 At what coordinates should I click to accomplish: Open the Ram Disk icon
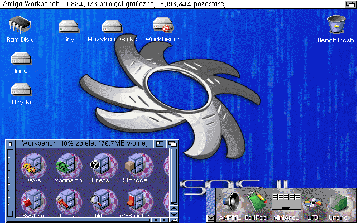[x=20, y=25]
